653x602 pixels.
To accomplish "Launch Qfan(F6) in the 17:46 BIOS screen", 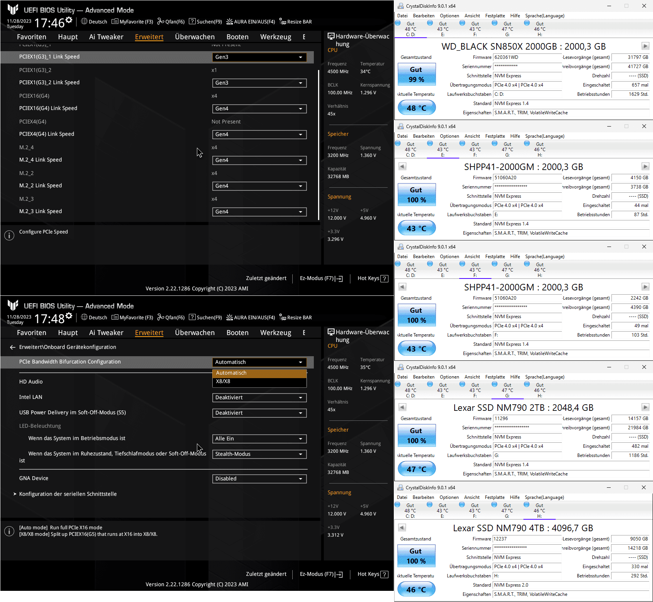I will pos(171,22).
